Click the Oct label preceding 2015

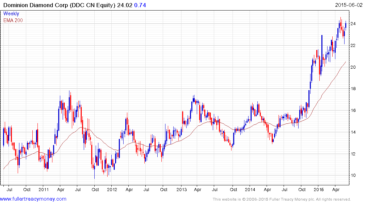coord(302,189)
